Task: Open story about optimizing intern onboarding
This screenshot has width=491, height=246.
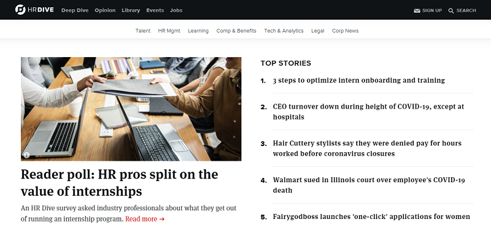Action: point(358,80)
